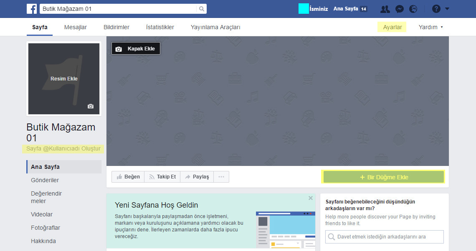Click Sayfa @Kullanıcıadı Oluştur link
Viewport: 476px width, 251px height.
tap(63, 148)
